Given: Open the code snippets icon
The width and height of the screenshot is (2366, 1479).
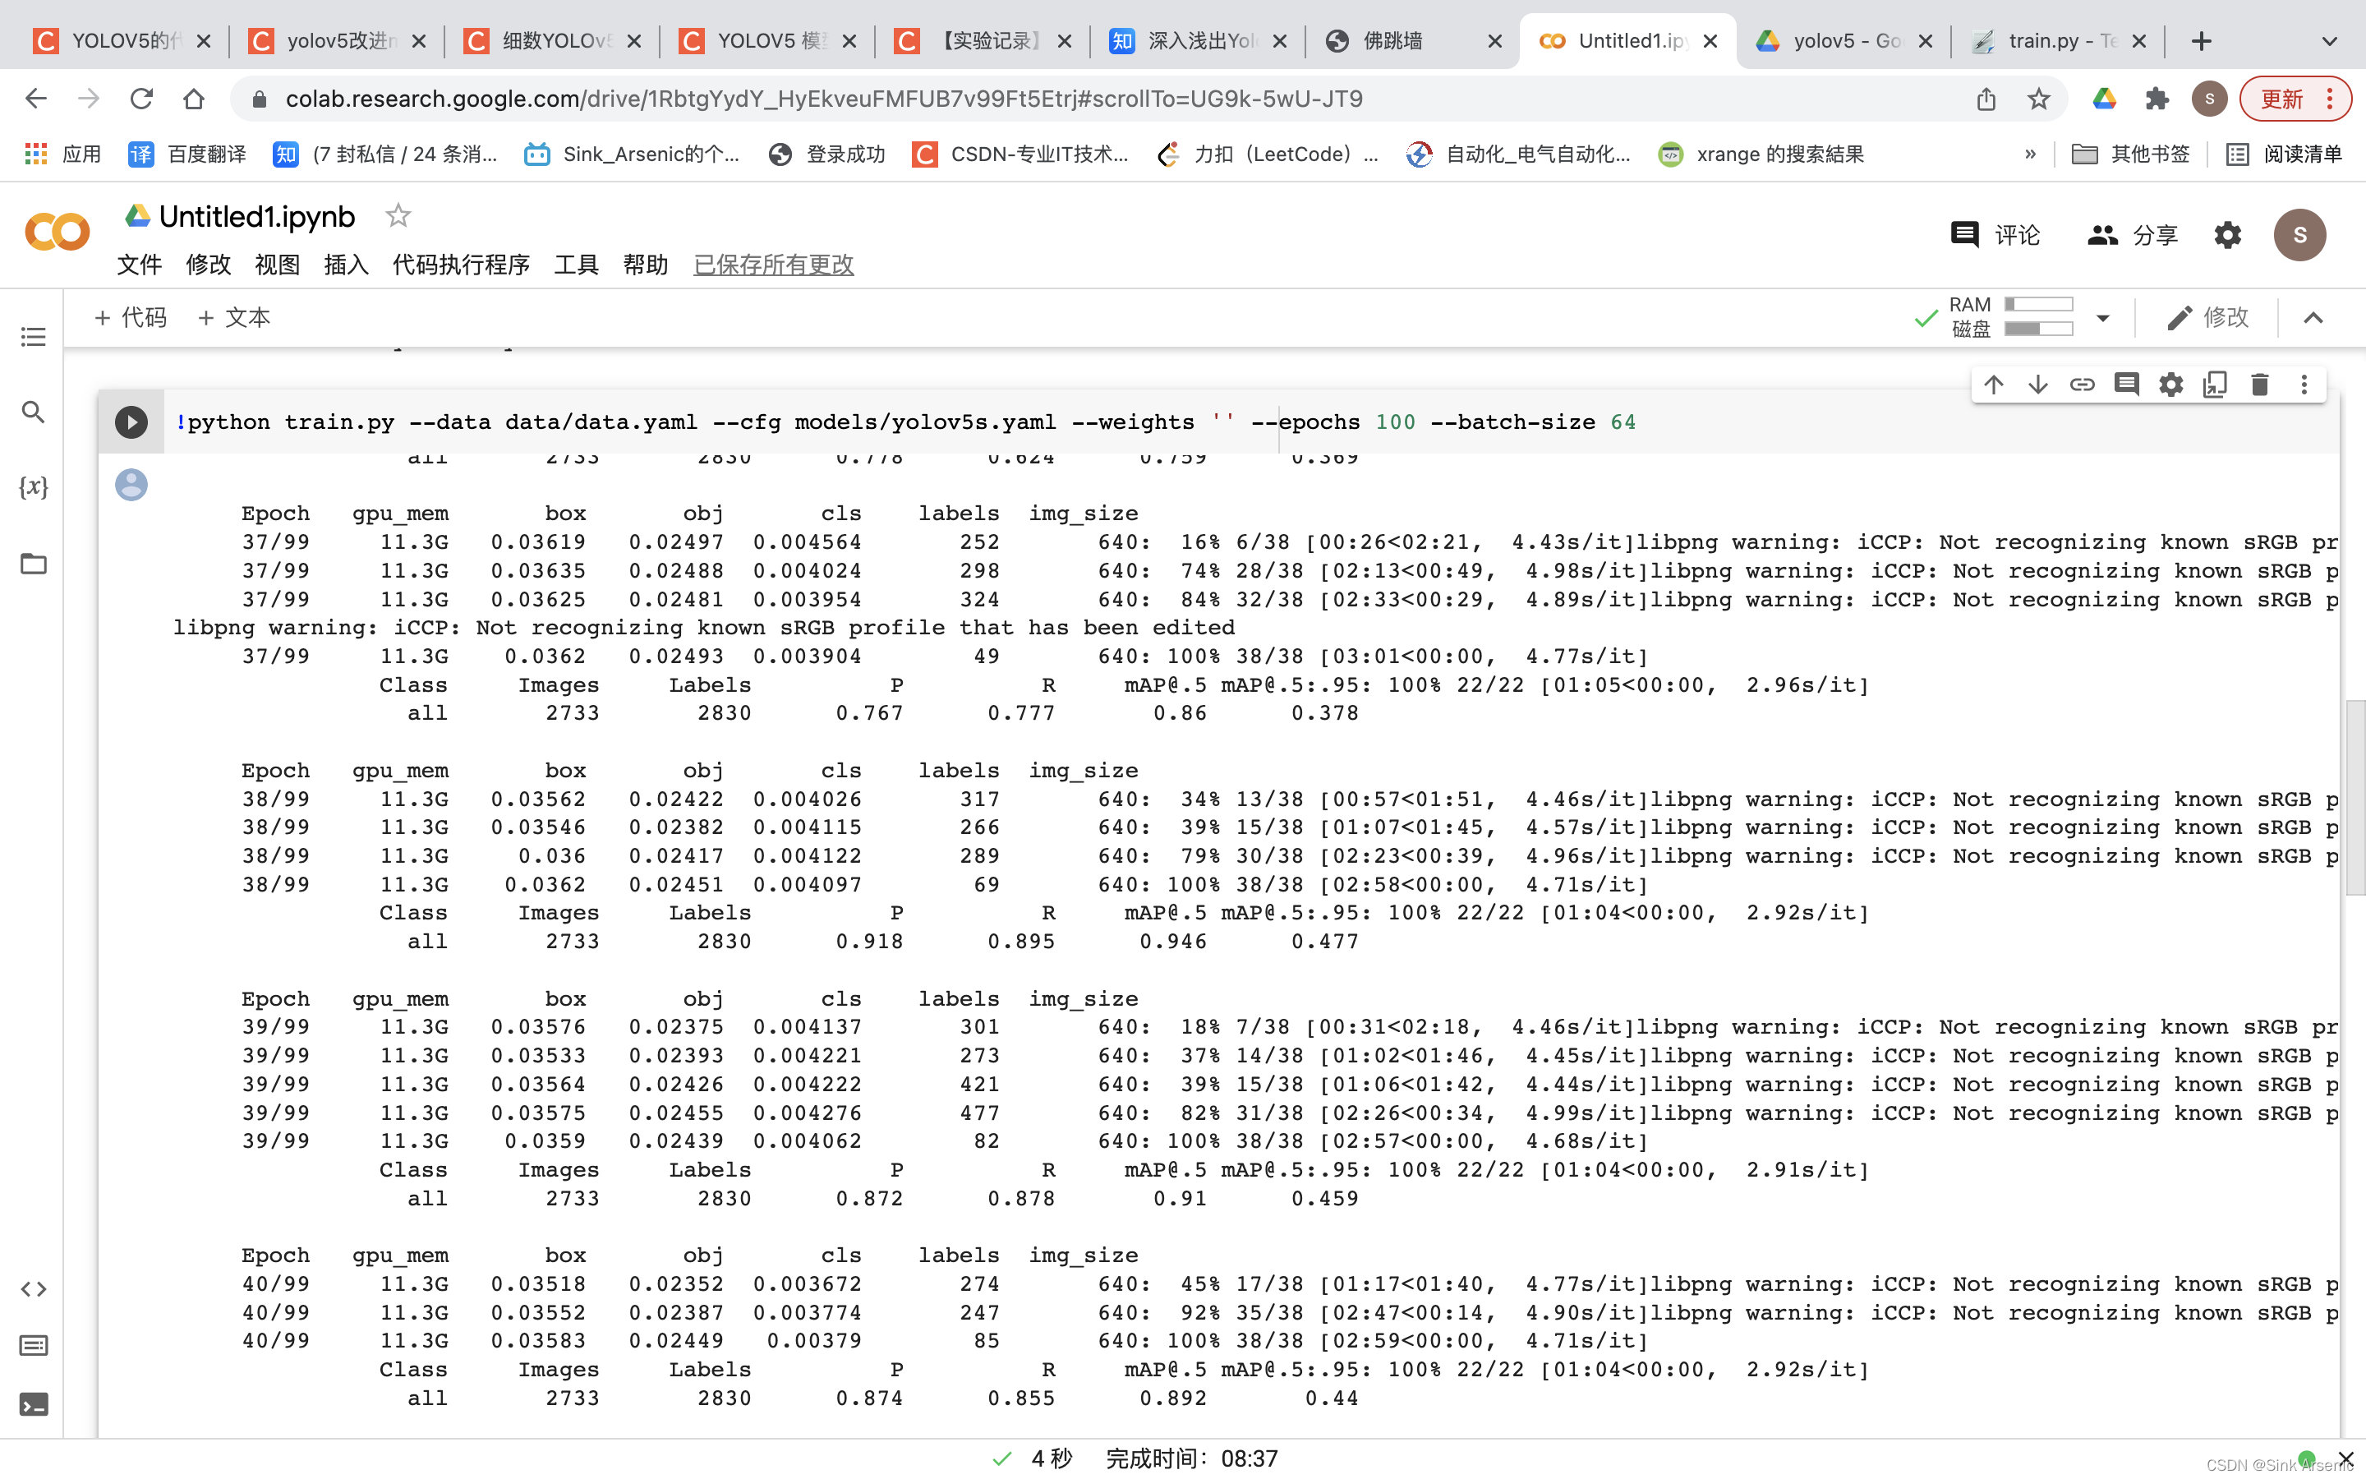Looking at the screenshot, I should pos(33,1289).
